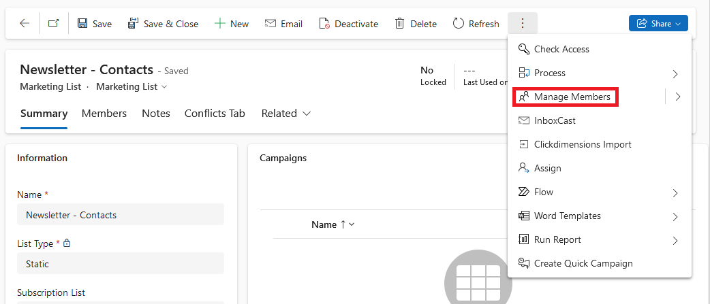Expand the Process submenu arrow
Screen dimensions: 710x304
pos(675,73)
